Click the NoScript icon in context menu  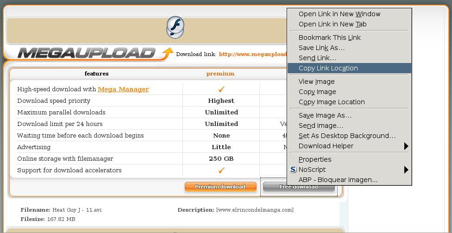pos(293,170)
